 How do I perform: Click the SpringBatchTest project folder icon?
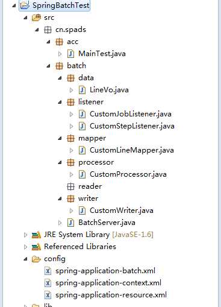(25, 5)
